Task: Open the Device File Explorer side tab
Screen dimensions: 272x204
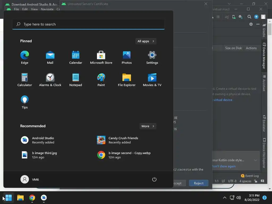Action: click(264, 153)
